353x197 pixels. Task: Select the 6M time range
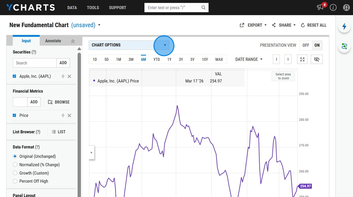coord(143,60)
